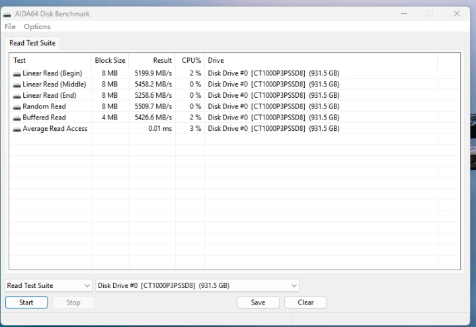Select the Linear Read (Middle) row label
This screenshot has width=476, height=327.
click(x=54, y=85)
